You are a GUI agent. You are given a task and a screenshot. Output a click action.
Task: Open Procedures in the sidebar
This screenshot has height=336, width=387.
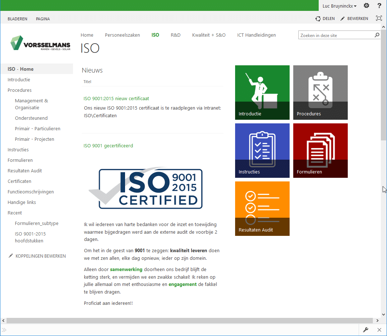20,90
